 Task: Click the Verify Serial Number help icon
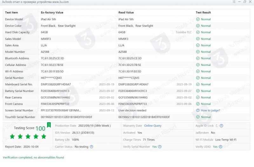point(160,147)
